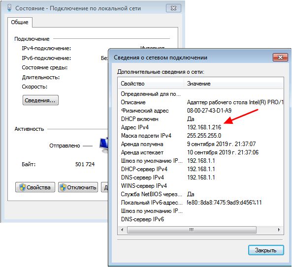Click shield icon on Свойства button

pyautogui.click(x=23, y=187)
